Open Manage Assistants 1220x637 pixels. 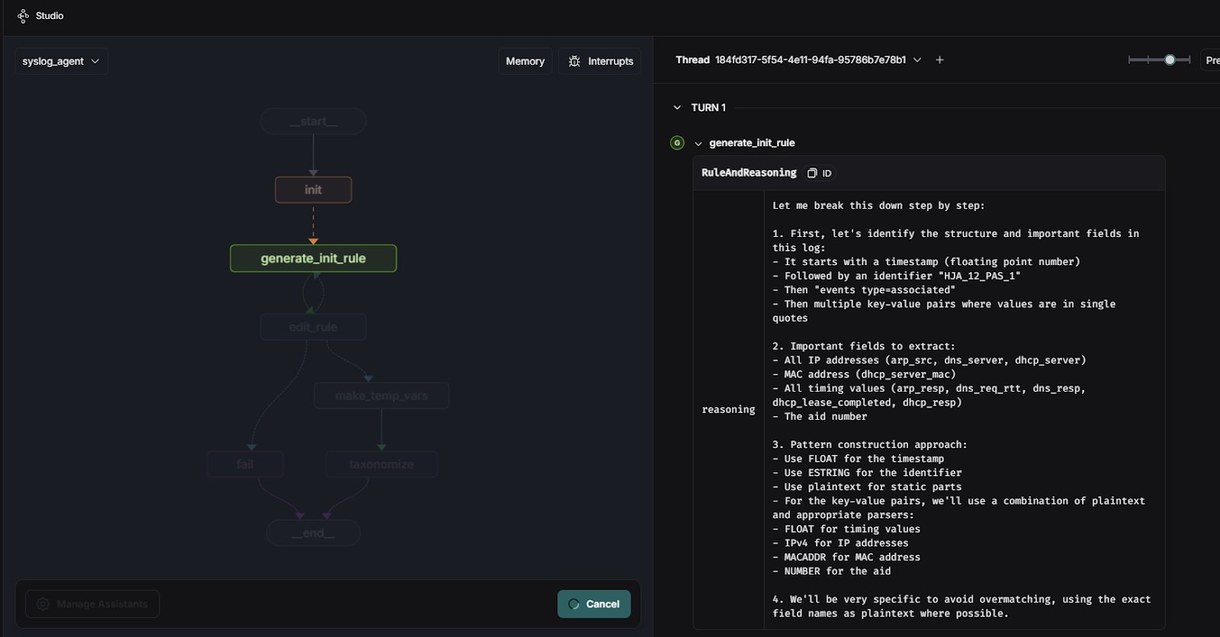pos(92,604)
